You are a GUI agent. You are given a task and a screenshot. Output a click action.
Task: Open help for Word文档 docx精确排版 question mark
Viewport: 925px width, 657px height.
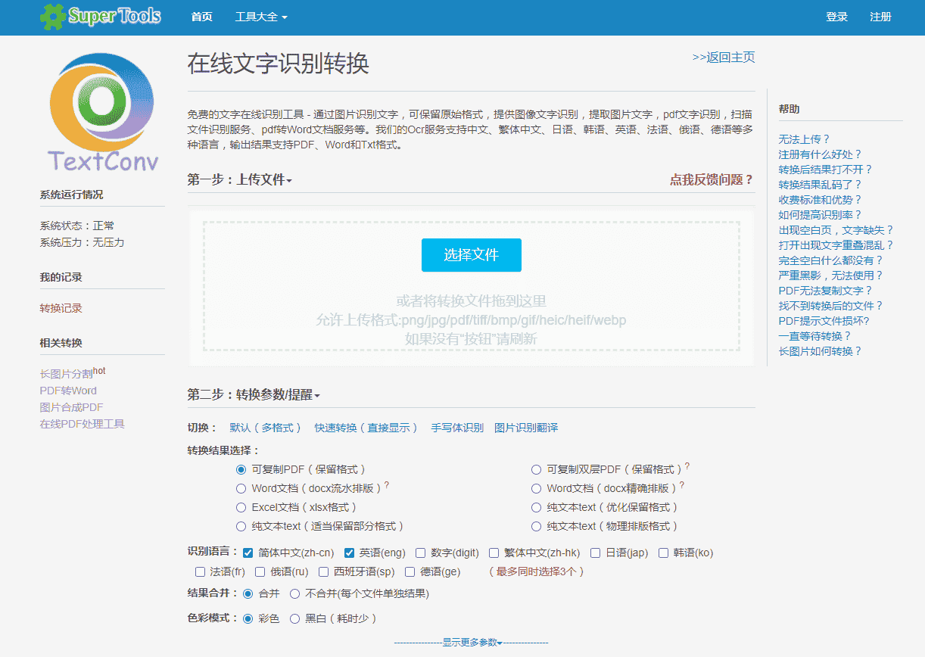click(x=681, y=485)
